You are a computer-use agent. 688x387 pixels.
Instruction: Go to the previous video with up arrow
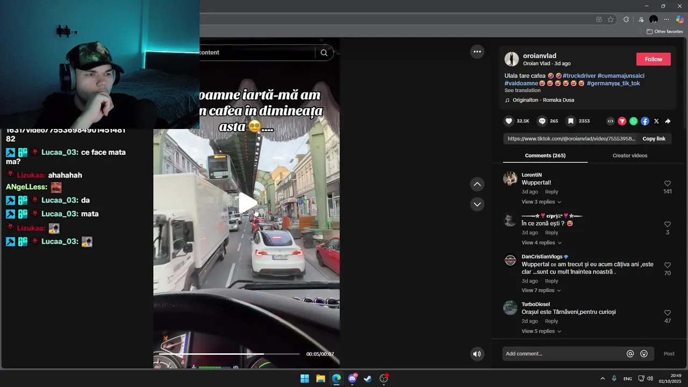pyautogui.click(x=477, y=184)
